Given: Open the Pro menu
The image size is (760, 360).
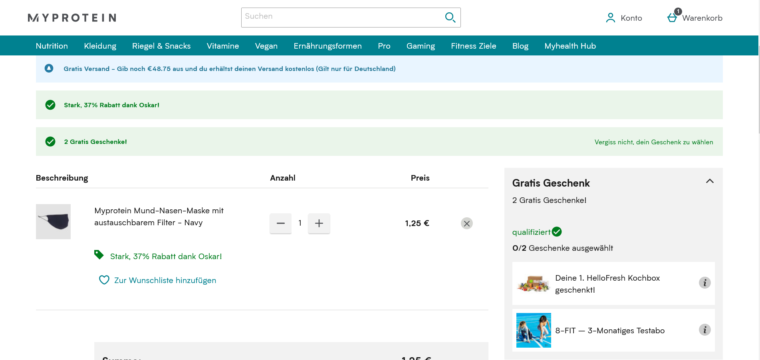Looking at the screenshot, I should (x=384, y=46).
